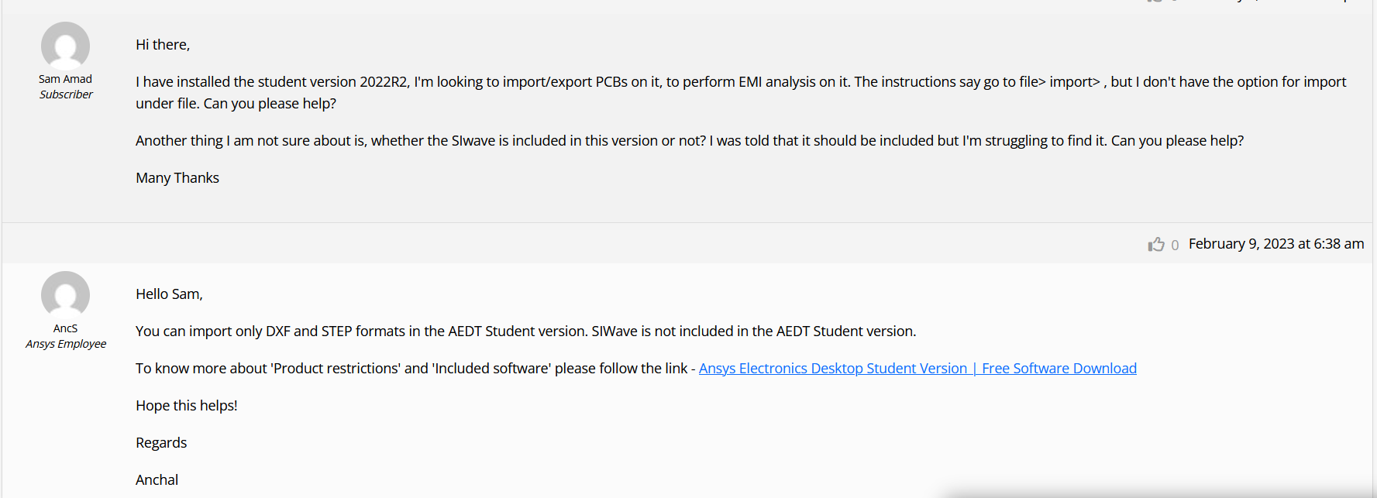Open the AncS username link
Image resolution: width=1377 pixels, height=498 pixels.
tap(65, 328)
